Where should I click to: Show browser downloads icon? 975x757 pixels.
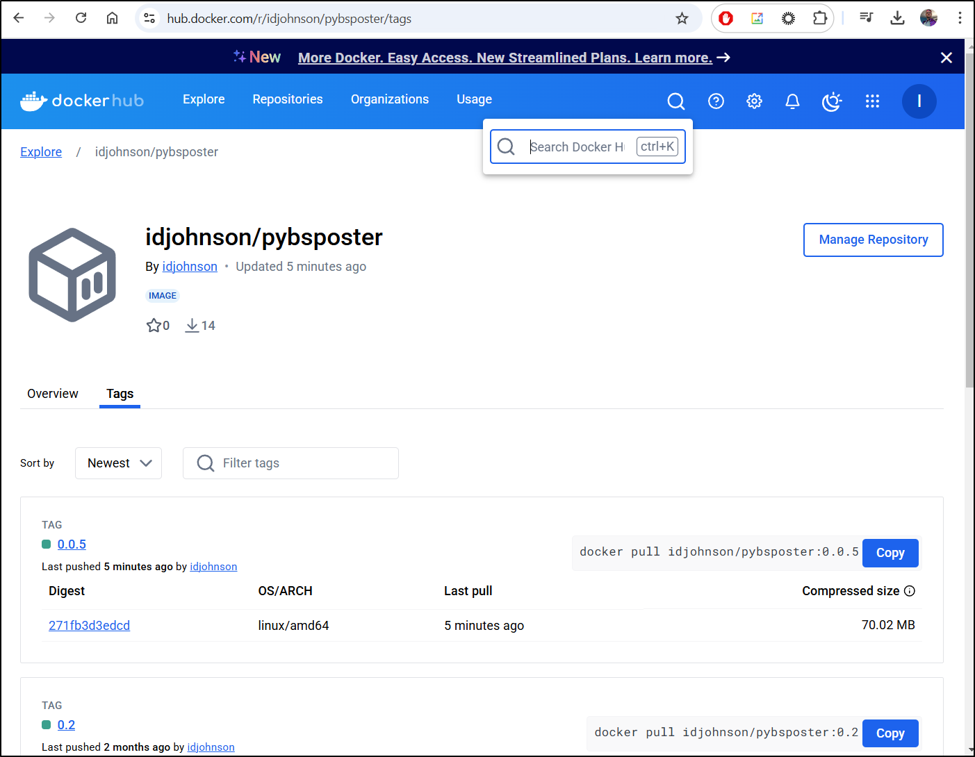(897, 18)
